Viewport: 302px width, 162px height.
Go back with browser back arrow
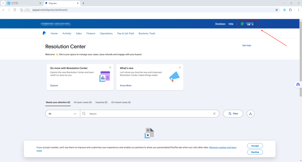(x=4, y=10)
